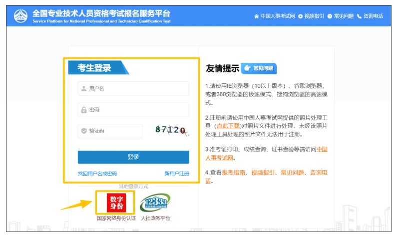Viewport: 394px width, 235px height.
Task: Click the 用户名 input field
Action: pos(133,89)
